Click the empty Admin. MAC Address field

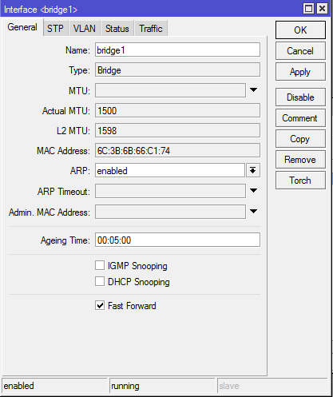[x=170, y=212]
